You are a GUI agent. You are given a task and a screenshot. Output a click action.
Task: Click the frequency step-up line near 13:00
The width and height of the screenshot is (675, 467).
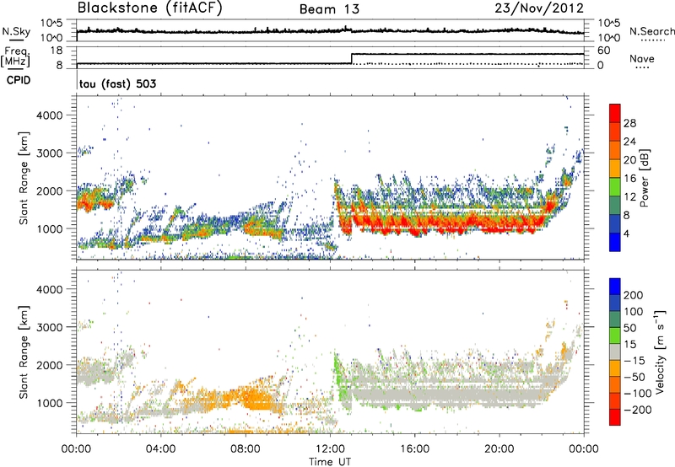[x=352, y=58]
